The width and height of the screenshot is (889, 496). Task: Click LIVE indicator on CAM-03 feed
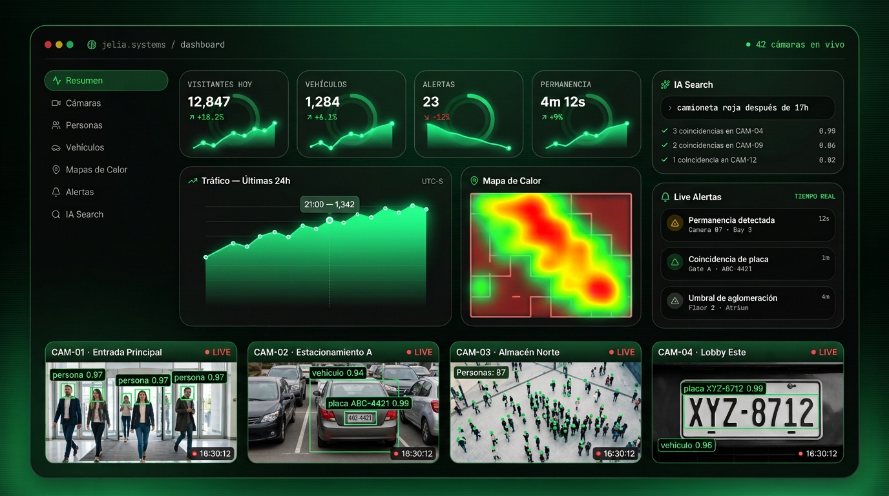point(622,352)
